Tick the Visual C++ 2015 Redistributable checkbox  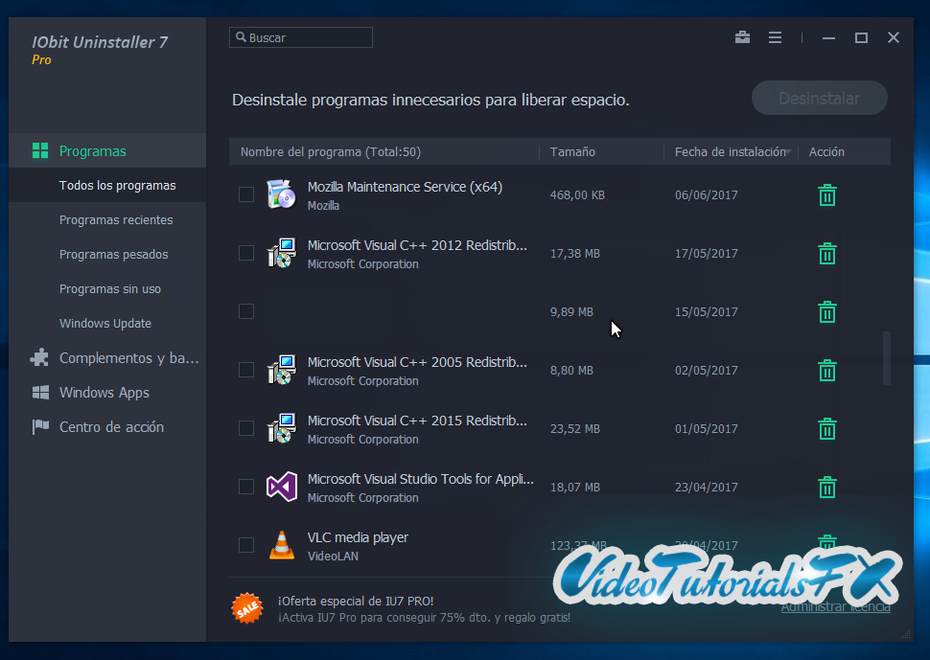(x=246, y=428)
